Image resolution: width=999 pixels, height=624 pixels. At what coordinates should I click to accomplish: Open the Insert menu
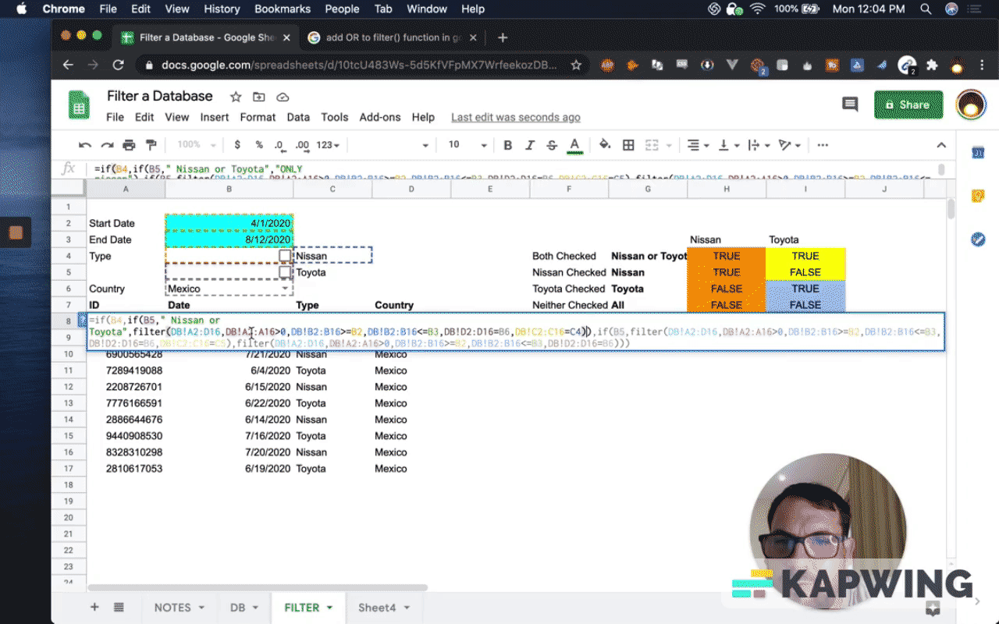214,117
